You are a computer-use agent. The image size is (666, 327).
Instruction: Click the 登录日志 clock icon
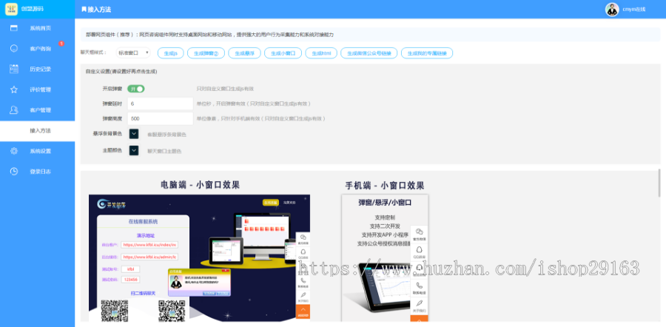coord(14,171)
